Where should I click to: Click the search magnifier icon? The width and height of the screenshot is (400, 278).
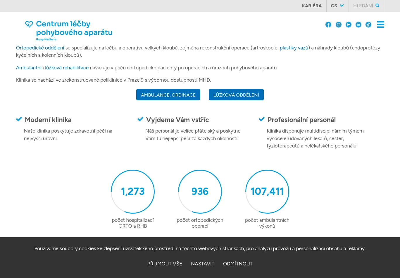pyautogui.click(x=377, y=6)
